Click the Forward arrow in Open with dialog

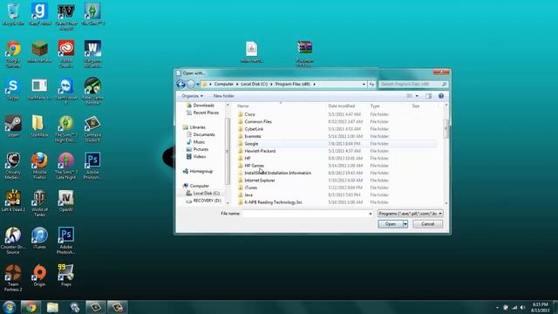click(x=191, y=84)
